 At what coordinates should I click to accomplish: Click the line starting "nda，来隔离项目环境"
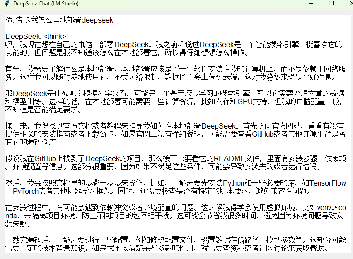click(174, 216)
